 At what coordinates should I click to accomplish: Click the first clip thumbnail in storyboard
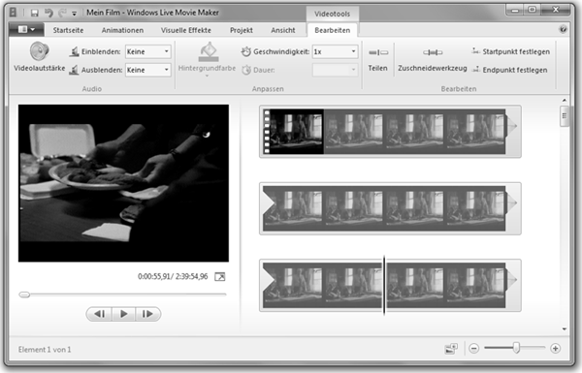pos(293,131)
